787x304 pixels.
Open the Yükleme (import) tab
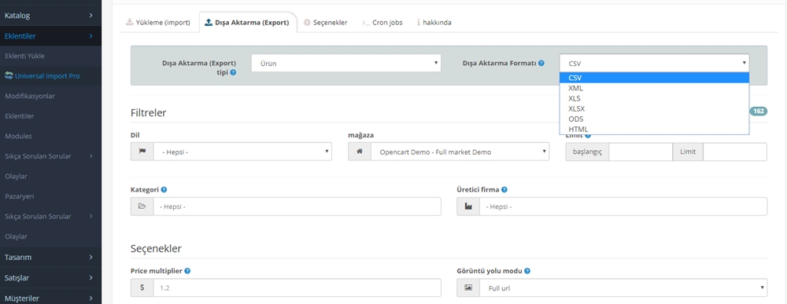pos(158,23)
